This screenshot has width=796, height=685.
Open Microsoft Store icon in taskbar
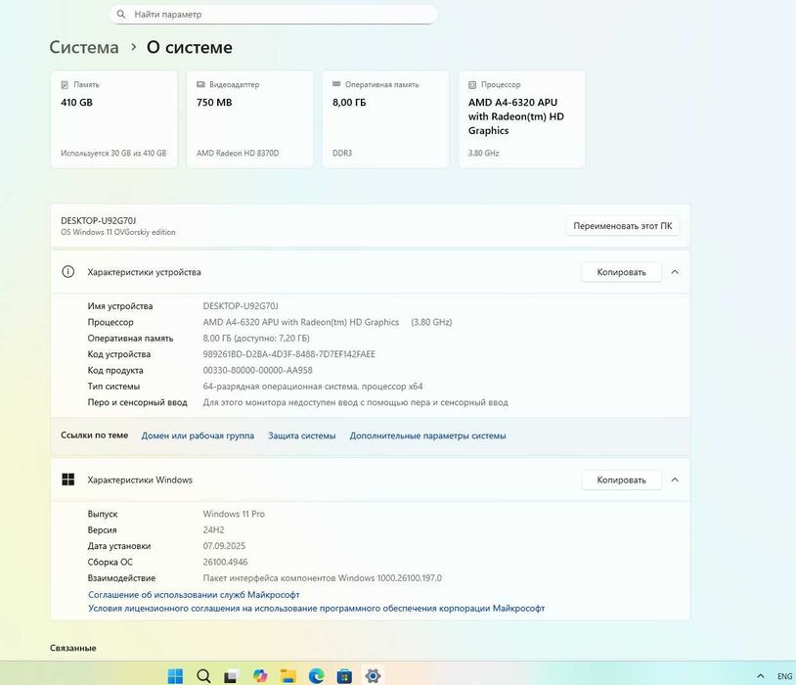point(344,676)
